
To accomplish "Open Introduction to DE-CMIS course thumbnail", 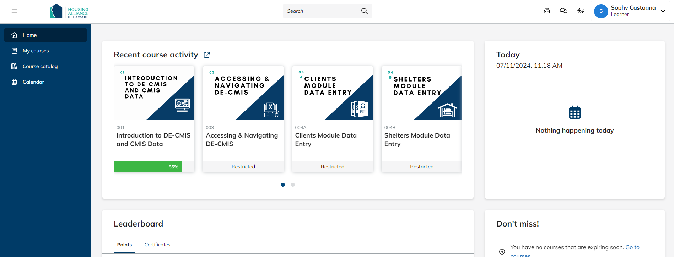I will click(x=154, y=93).
